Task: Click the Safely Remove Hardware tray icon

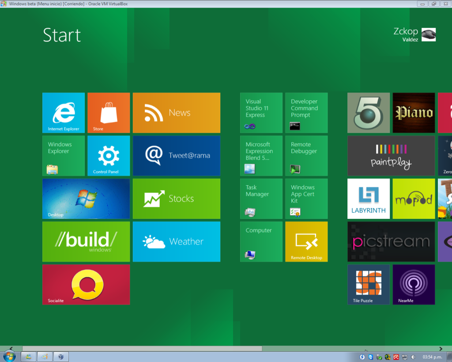Action: 379,357
